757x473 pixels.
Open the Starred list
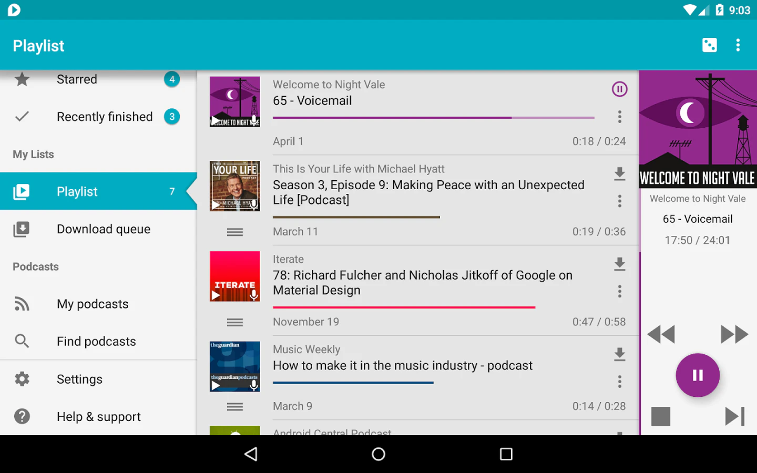(x=98, y=79)
